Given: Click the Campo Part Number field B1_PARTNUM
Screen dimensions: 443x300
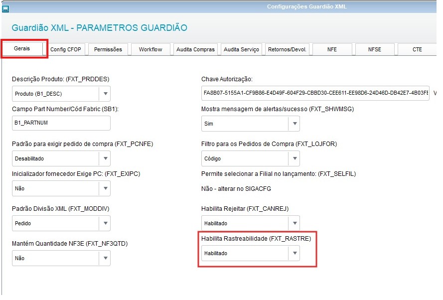Looking at the screenshot, I should (x=61, y=123).
